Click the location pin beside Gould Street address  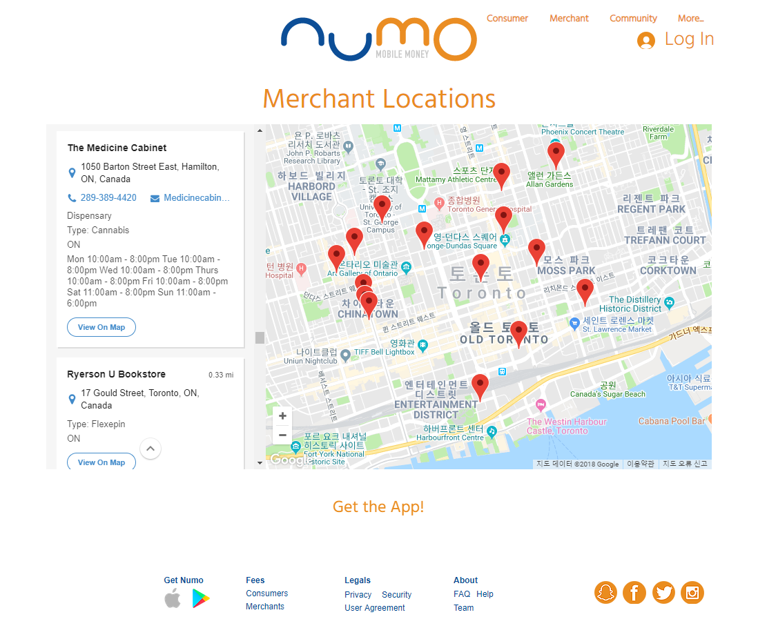pos(72,399)
